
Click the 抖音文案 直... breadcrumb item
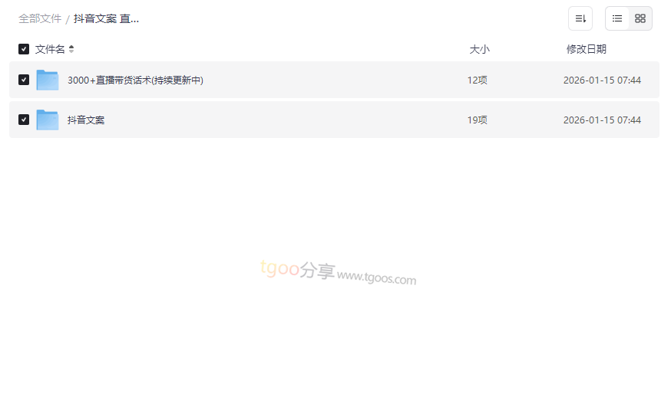[x=106, y=19]
